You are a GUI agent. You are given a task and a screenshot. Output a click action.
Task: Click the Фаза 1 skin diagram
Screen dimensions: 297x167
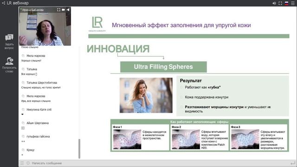(127, 139)
